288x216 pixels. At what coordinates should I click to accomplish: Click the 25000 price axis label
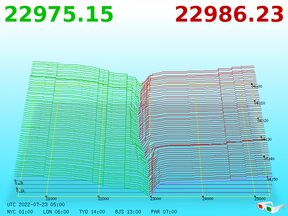260,199
